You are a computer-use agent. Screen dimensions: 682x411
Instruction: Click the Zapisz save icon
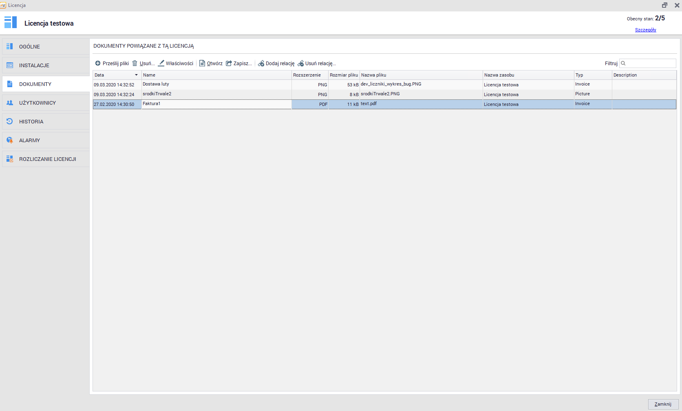[229, 64]
